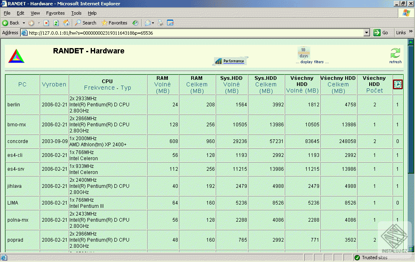415x262 pixels.
Task: Click the browser Stop icon
Action: click(x=47, y=23)
